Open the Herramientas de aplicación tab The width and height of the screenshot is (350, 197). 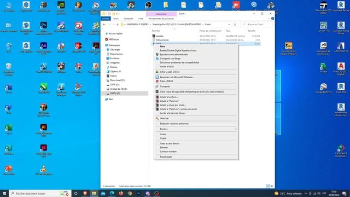pos(161,19)
